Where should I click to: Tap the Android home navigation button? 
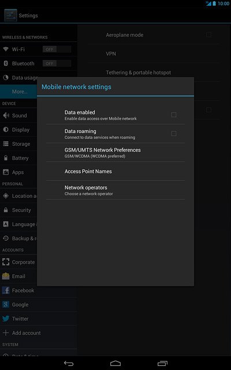click(x=115, y=363)
